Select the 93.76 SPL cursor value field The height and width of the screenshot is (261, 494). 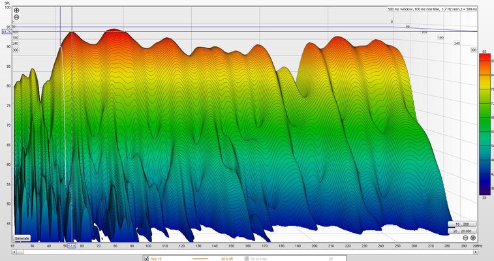click(7, 32)
